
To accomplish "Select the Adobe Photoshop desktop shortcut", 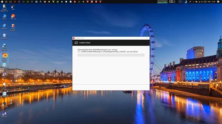I will [13, 27].
